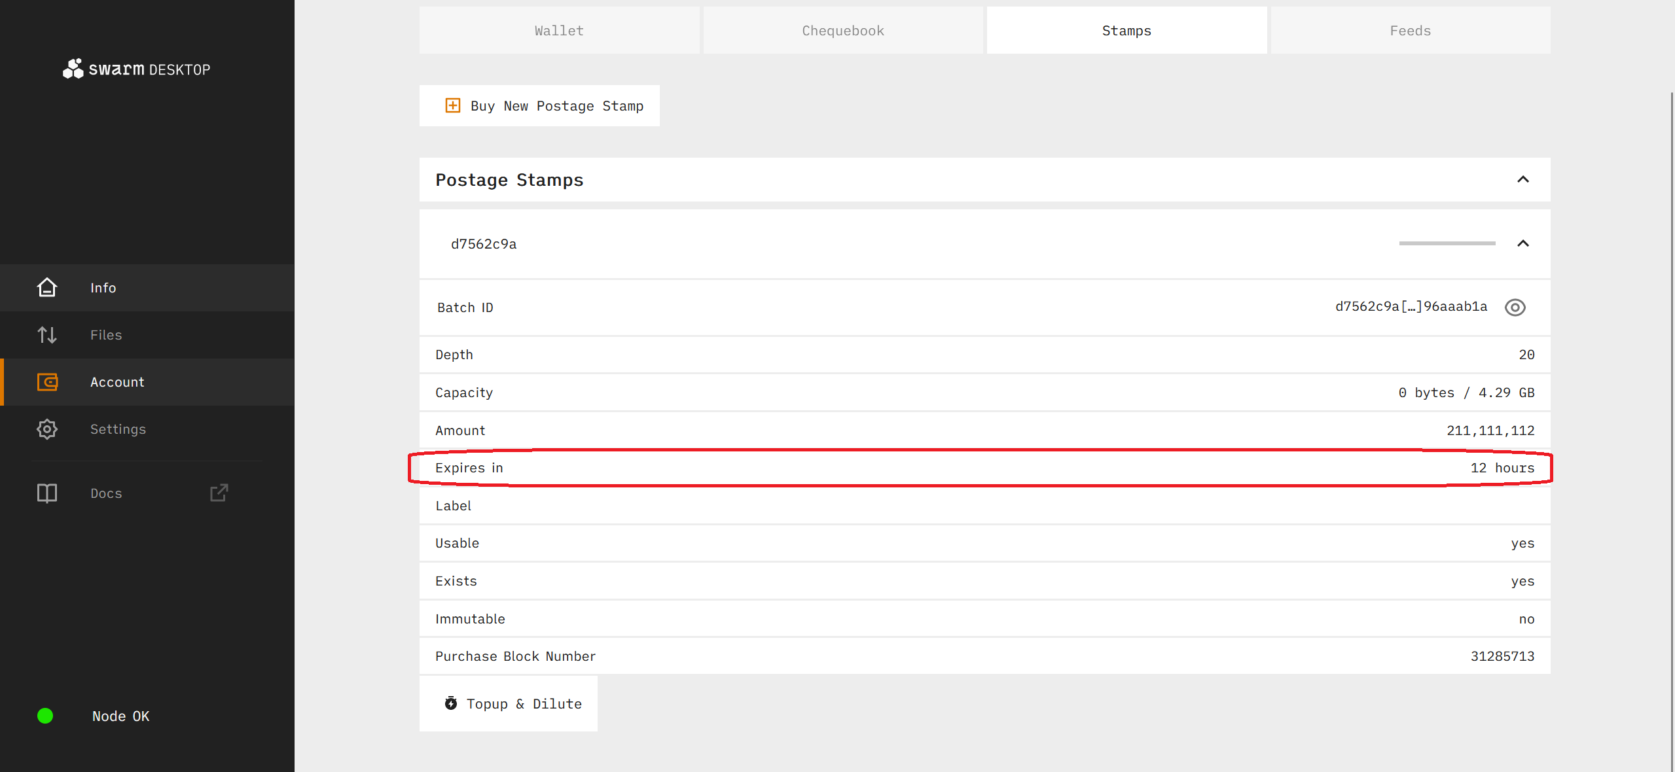Click the stopwatch icon on Topup & Dilute

coord(451,703)
